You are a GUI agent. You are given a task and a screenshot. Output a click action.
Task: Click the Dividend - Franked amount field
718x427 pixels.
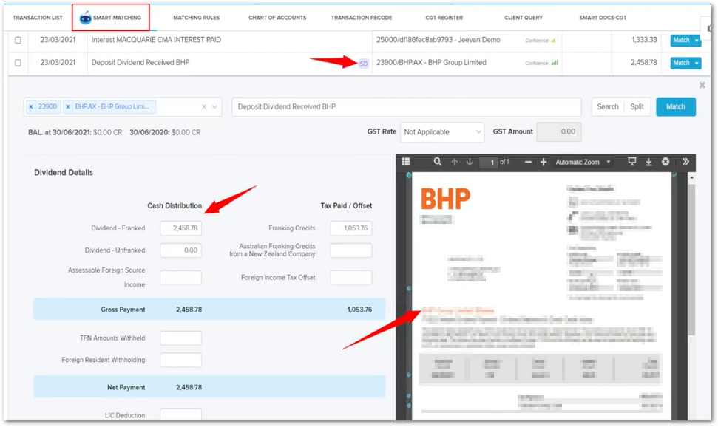tap(180, 229)
